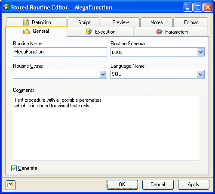Maximize the Stored Routine Editor window
Viewport: 215px width, 194px height.
(x=198, y=7)
